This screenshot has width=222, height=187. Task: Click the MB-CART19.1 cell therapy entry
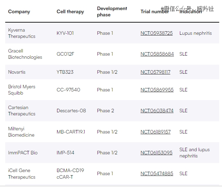pos(71,132)
